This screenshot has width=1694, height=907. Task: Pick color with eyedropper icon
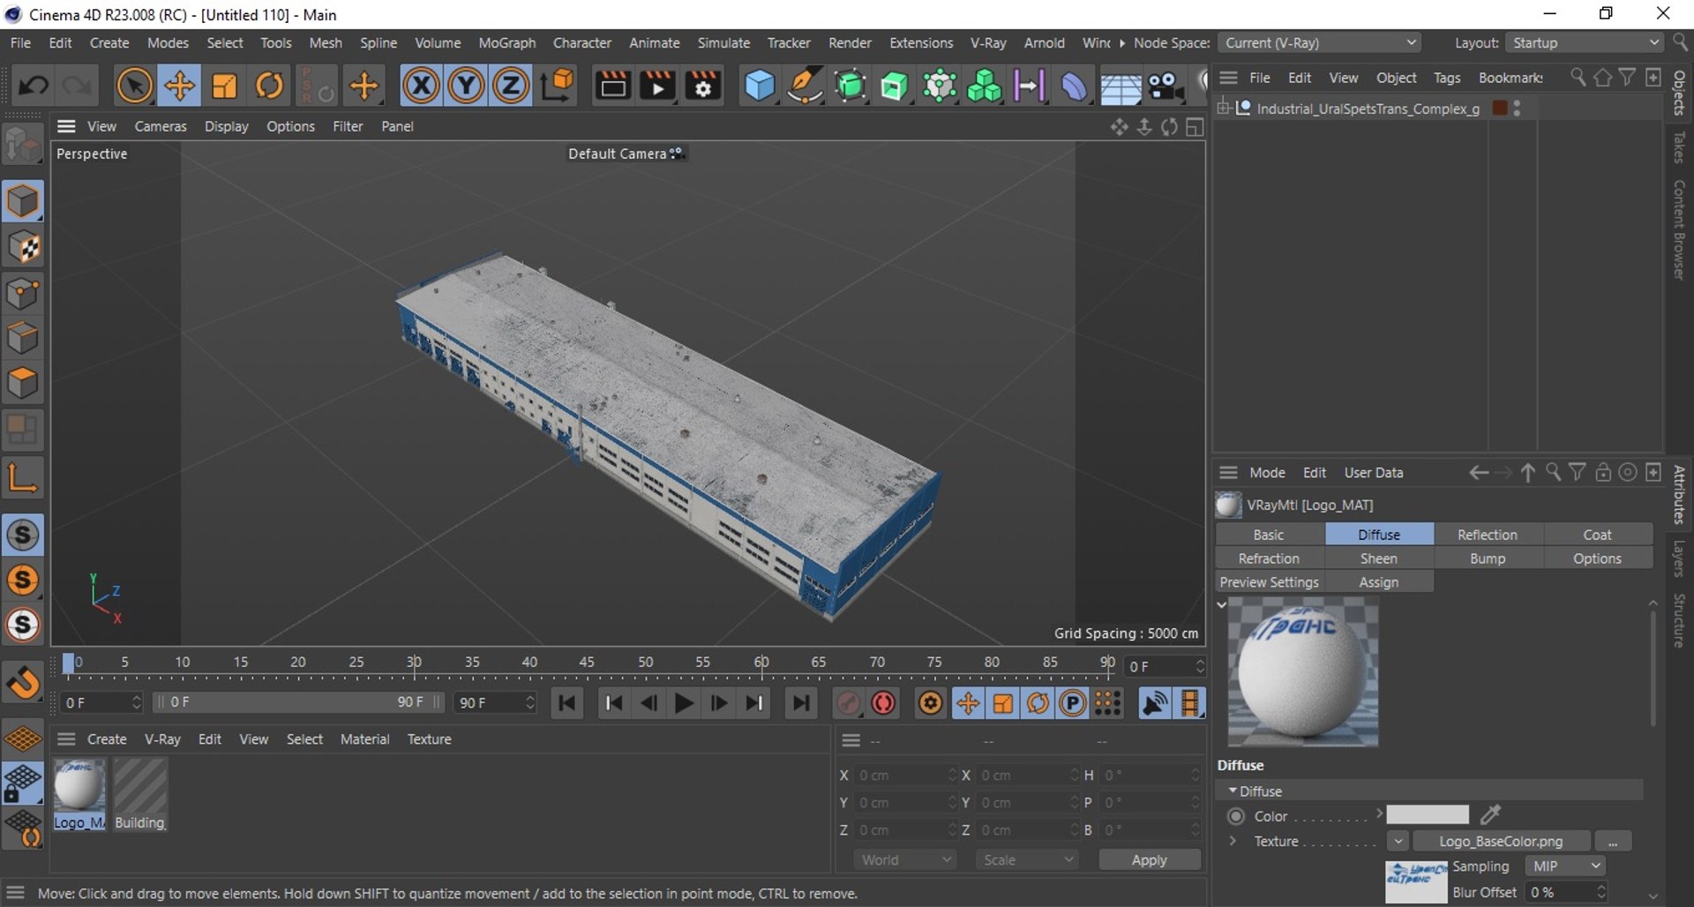coord(1491,814)
